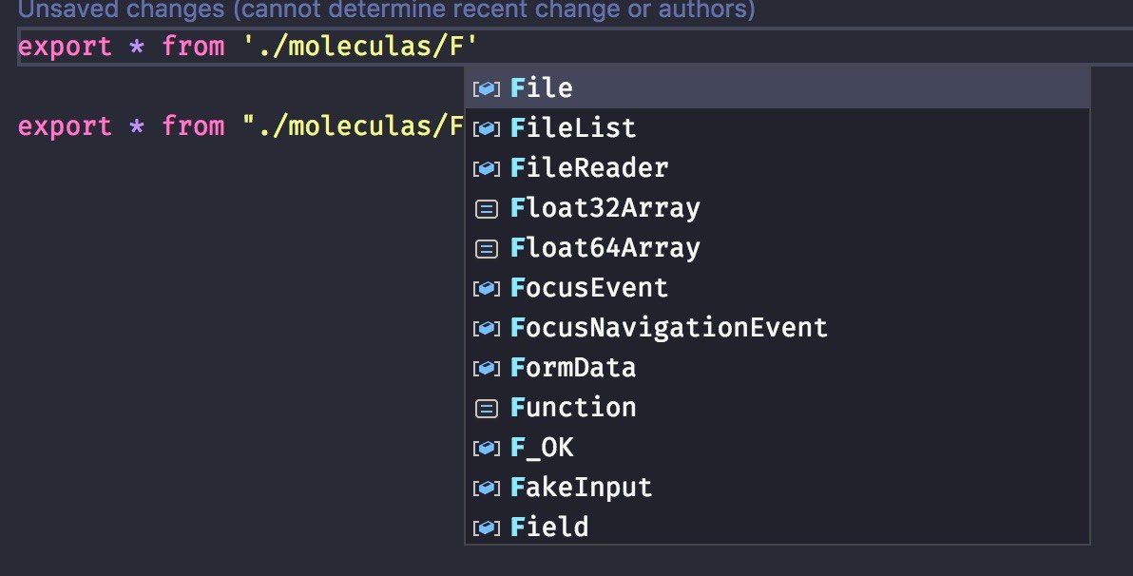The width and height of the screenshot is (1133, 576).
Task: Choose the FormData suggestion
Action: tap(777, 368)
